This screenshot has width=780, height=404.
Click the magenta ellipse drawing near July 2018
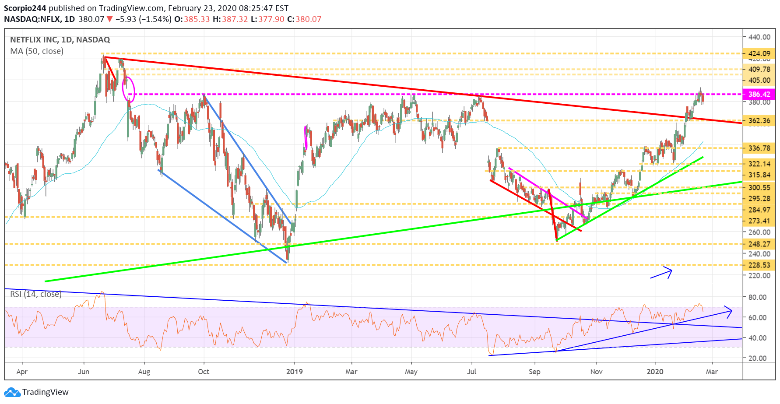coord(129,90)
